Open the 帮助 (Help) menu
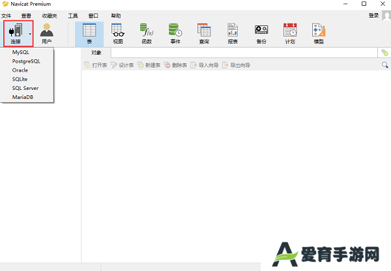Viewport: 391px width, 271px height. click(116, 16)
